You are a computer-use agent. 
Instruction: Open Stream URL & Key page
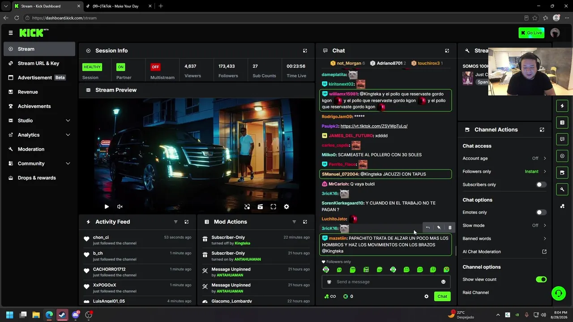pos(39,63)
